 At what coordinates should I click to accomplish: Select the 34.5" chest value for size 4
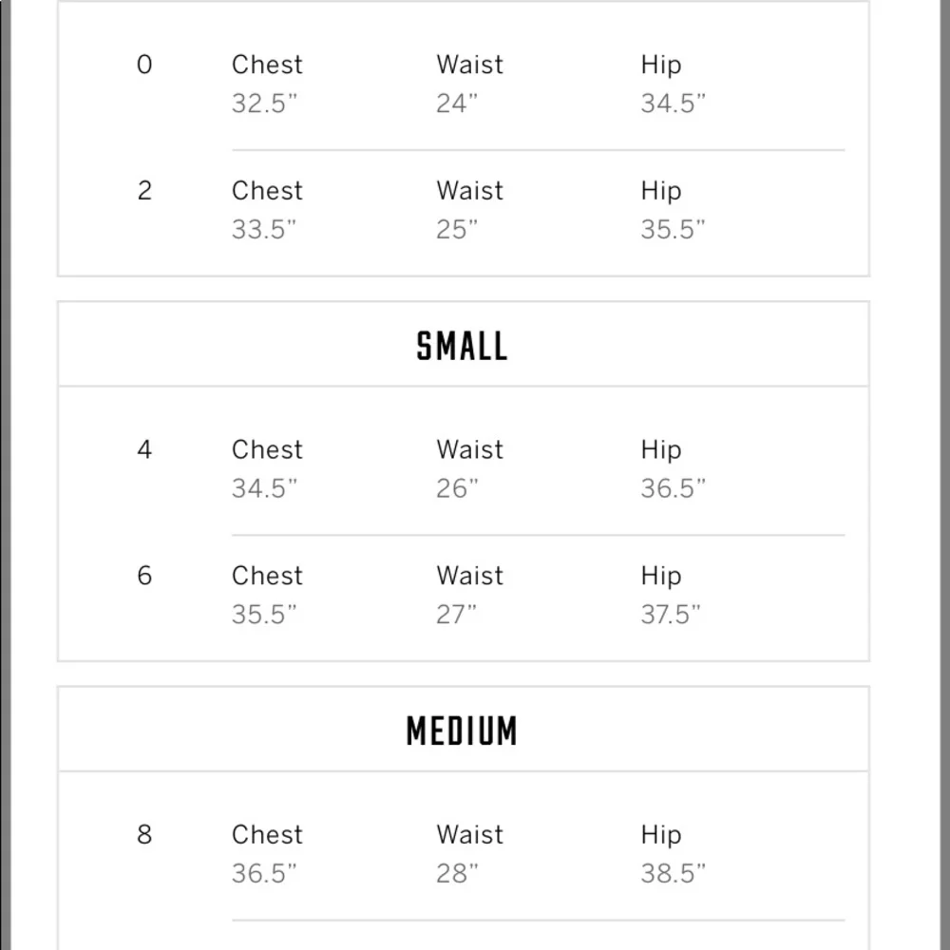click(264, 488)
